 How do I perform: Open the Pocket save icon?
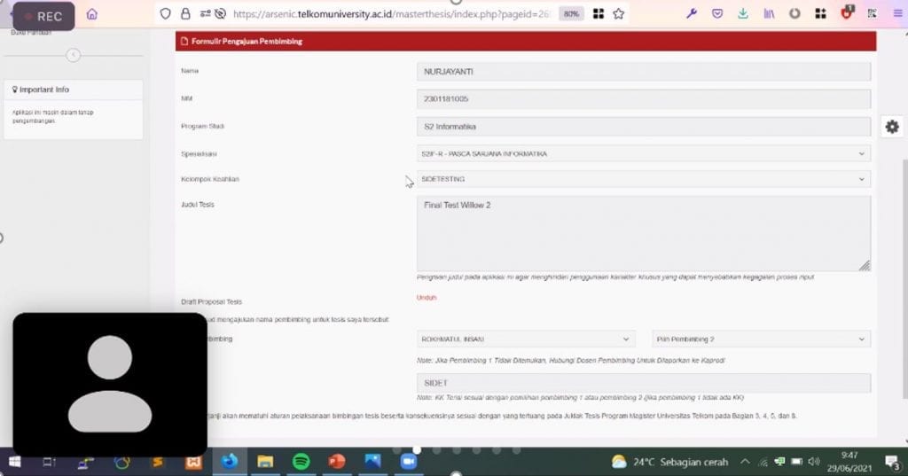pyautogui.click(x=717, y=14)
